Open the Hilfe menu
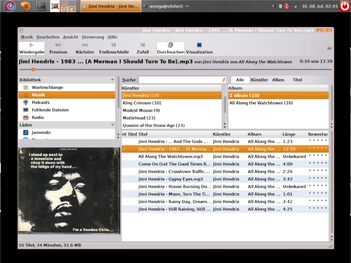Screen dimensions: 351x263 [112, 37]
